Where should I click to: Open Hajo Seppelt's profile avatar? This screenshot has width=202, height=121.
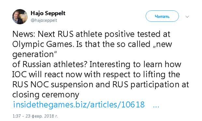click(x=20, y=17)
